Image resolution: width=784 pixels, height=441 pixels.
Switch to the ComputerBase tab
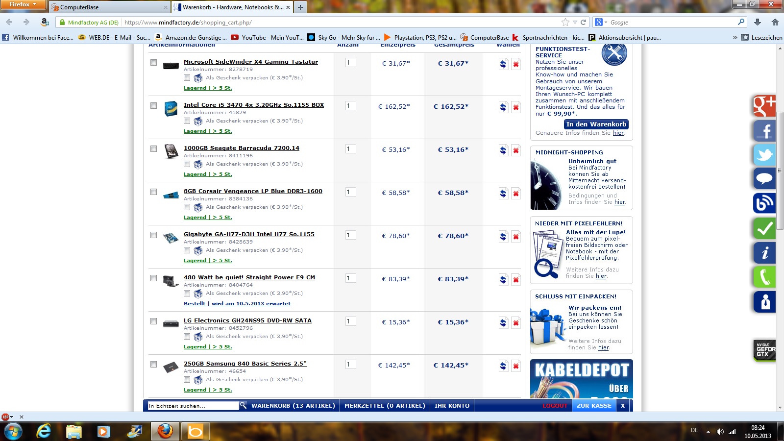coord(109,7)
